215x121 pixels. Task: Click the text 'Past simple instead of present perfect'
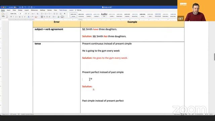click(103, 101)
